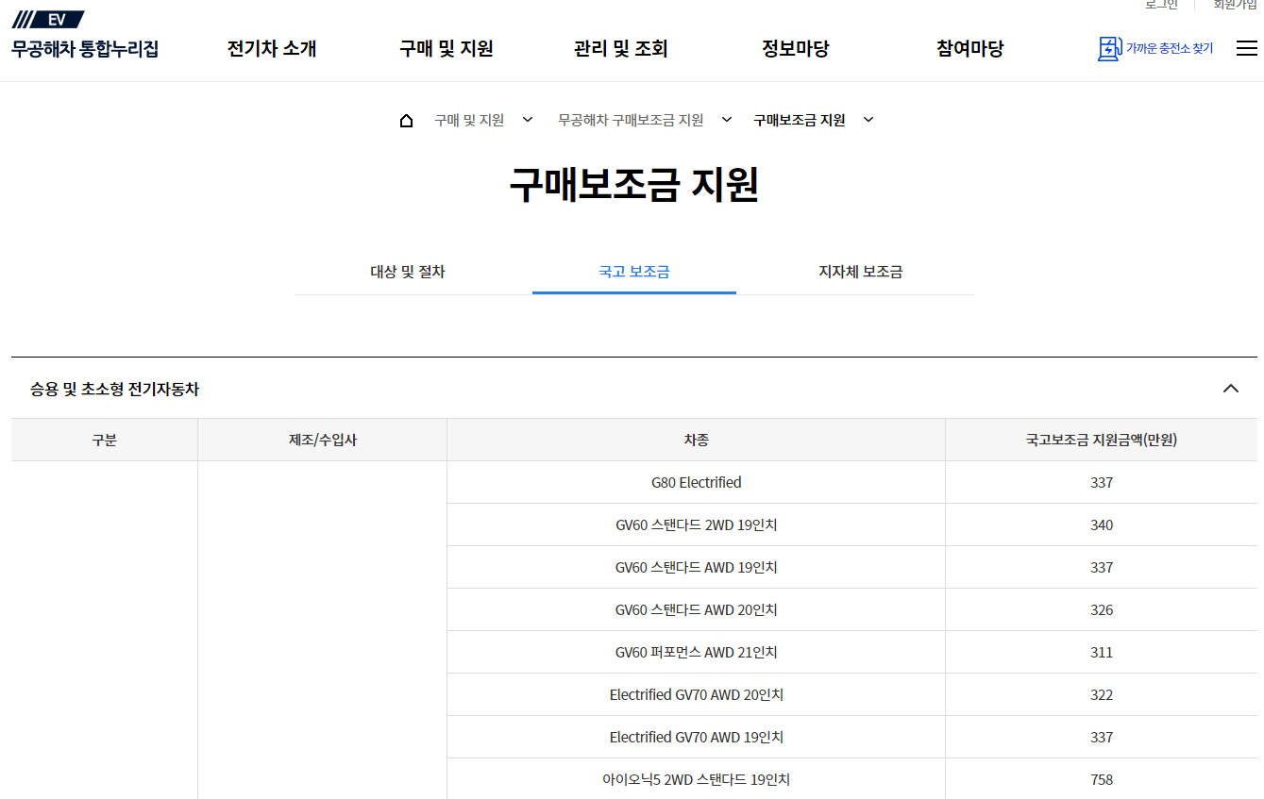Viewport: 1264px width, 799px height.
Task: Open the hamburger menu icon
Action: [x=1246, y=48]
